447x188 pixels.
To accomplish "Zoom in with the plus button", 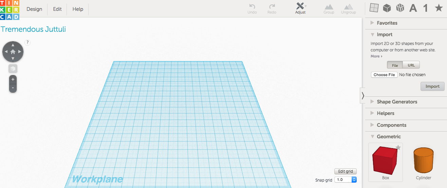I will point(13,79).
